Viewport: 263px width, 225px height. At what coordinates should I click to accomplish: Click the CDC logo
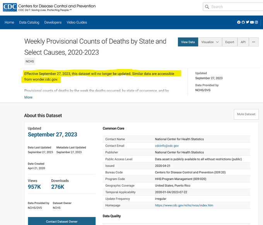coord(10,7)
